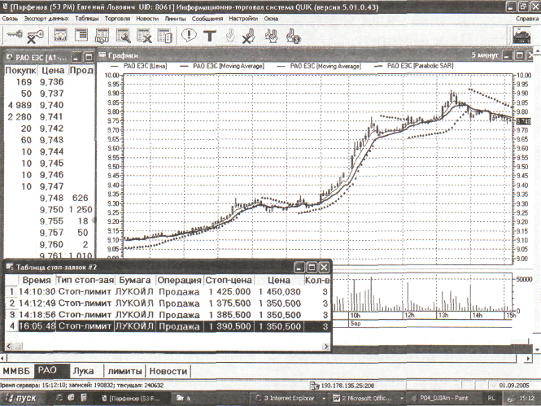Click the RL language indicator in tray
Image resolution: width=541 pixels, height=406 pixels.
coord(491,399)
